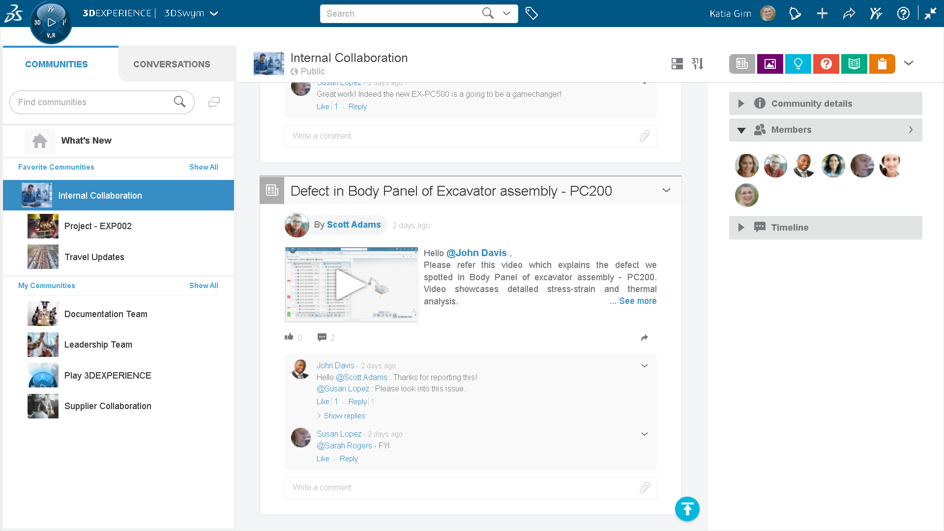Open defect post options chevron
The image size is (944, 531).
tap(666, 190)
